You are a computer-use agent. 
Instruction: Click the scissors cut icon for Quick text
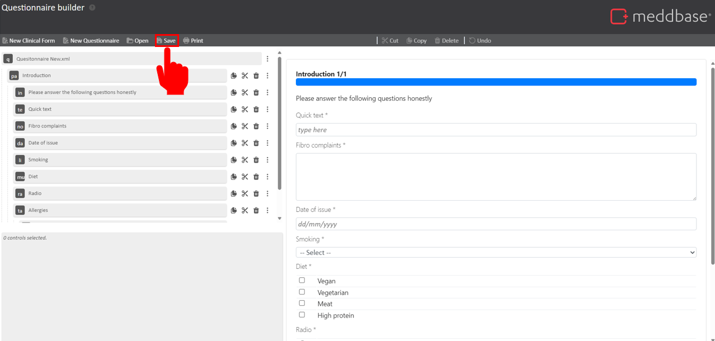pos(245,110)
